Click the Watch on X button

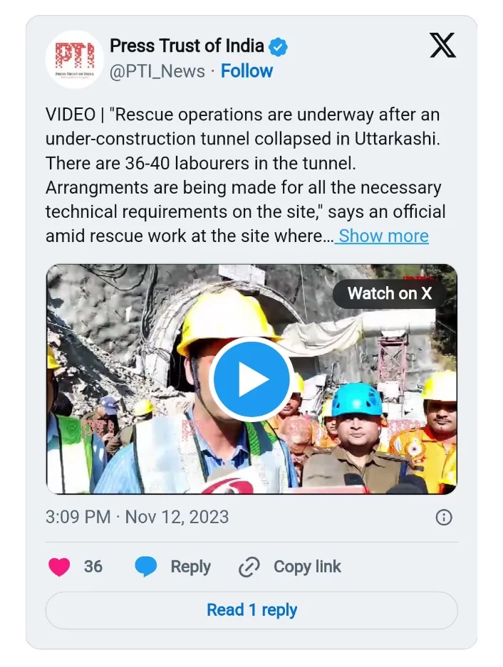pos(389,293)
